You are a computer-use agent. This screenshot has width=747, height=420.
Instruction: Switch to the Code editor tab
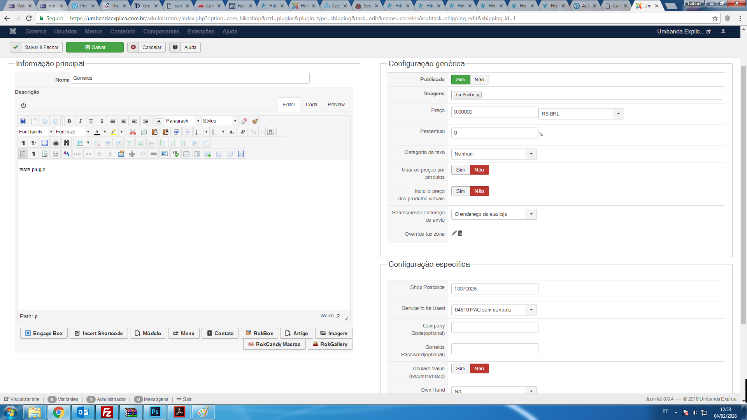point(311,105)
